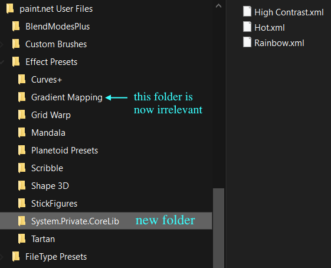
Task: Collapse the Effect Presets tree node
Action: coord(2,62)
